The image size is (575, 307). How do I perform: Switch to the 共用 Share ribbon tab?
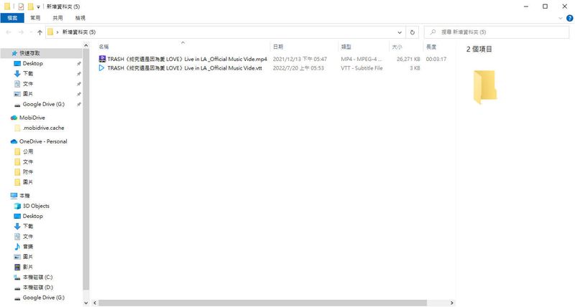(57, 18)
